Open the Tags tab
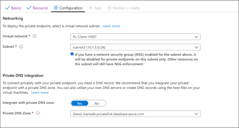 pos(95,8)
